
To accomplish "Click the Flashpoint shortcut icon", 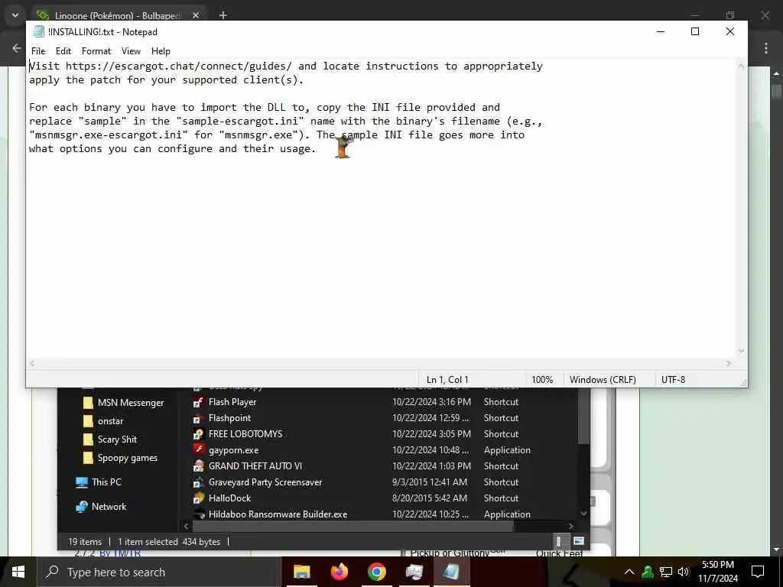I will click(x=199, y=418).
